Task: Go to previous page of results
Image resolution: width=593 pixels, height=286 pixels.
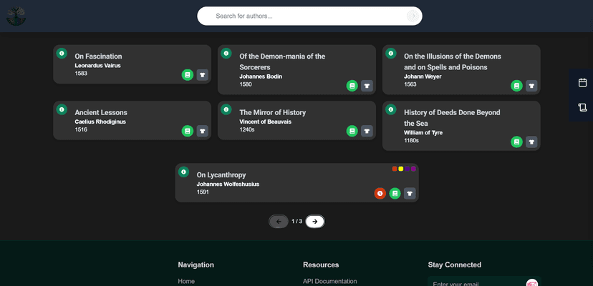Action: coord(278,222)
